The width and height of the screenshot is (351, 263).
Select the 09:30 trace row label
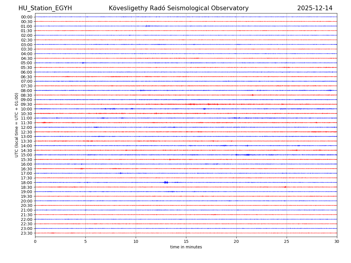27,104
